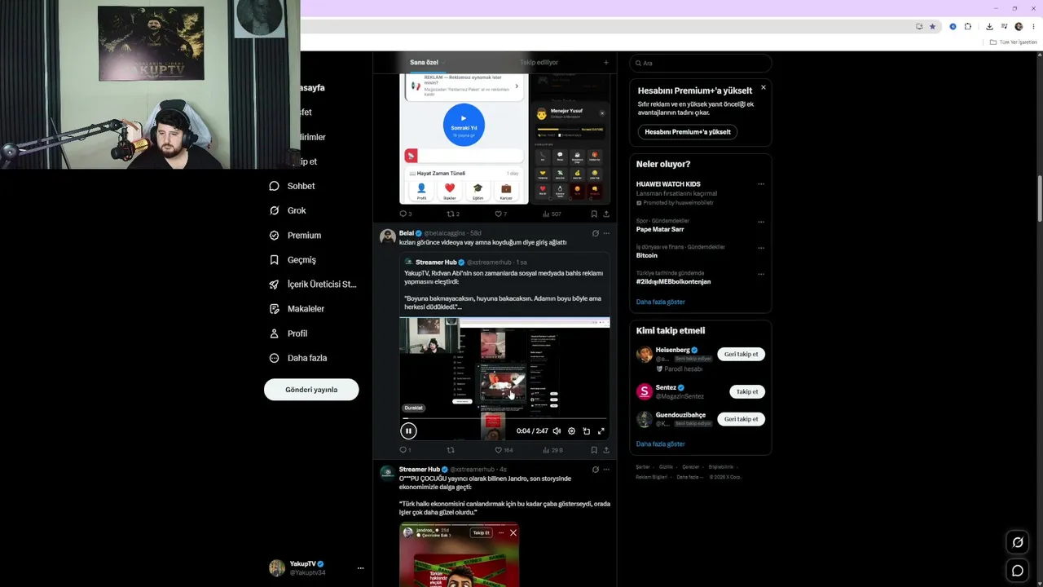This screenshot has height=587, width=1043.
Task: Show more trends under Neler oluyor
Action: (x=660, y=302)
